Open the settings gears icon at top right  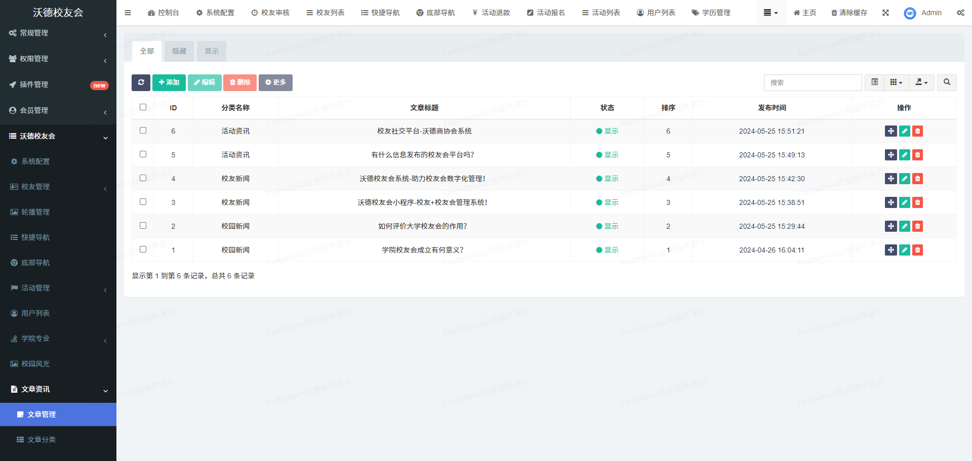(960, 13)
